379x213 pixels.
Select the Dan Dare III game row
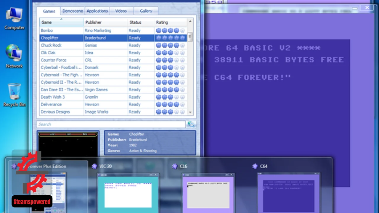[113, 90]
